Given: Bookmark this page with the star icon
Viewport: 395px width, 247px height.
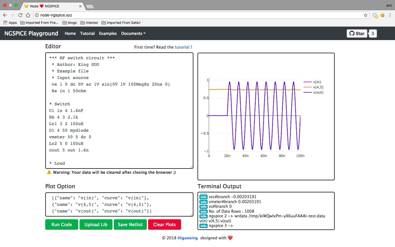Looking at the screenshot, I should (366, 15).
